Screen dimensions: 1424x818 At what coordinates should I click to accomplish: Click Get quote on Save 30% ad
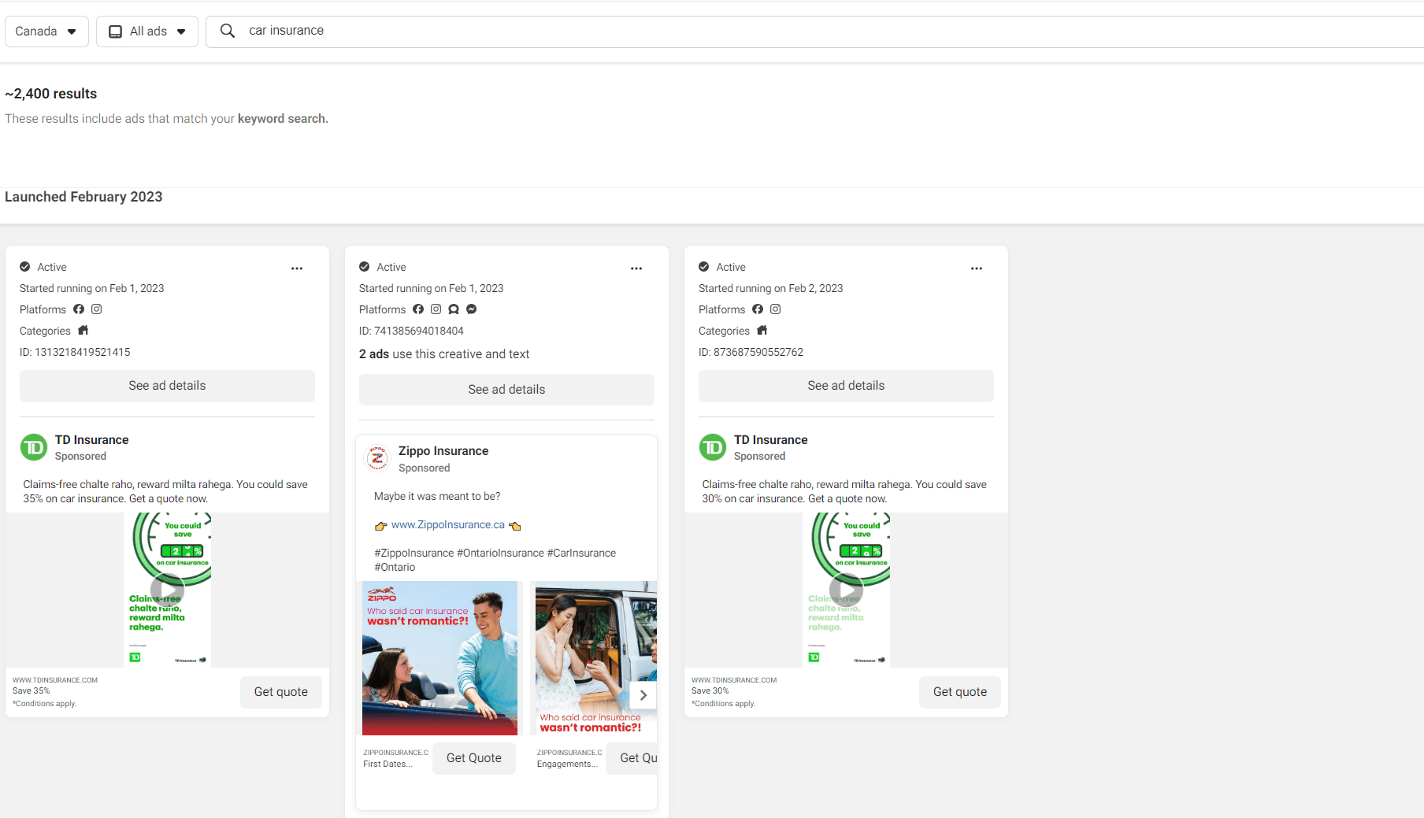click(x=960, y=692)
